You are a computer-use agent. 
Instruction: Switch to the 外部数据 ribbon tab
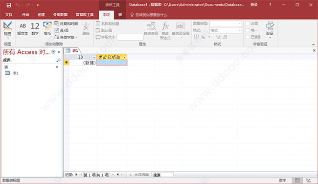(60, 15)
